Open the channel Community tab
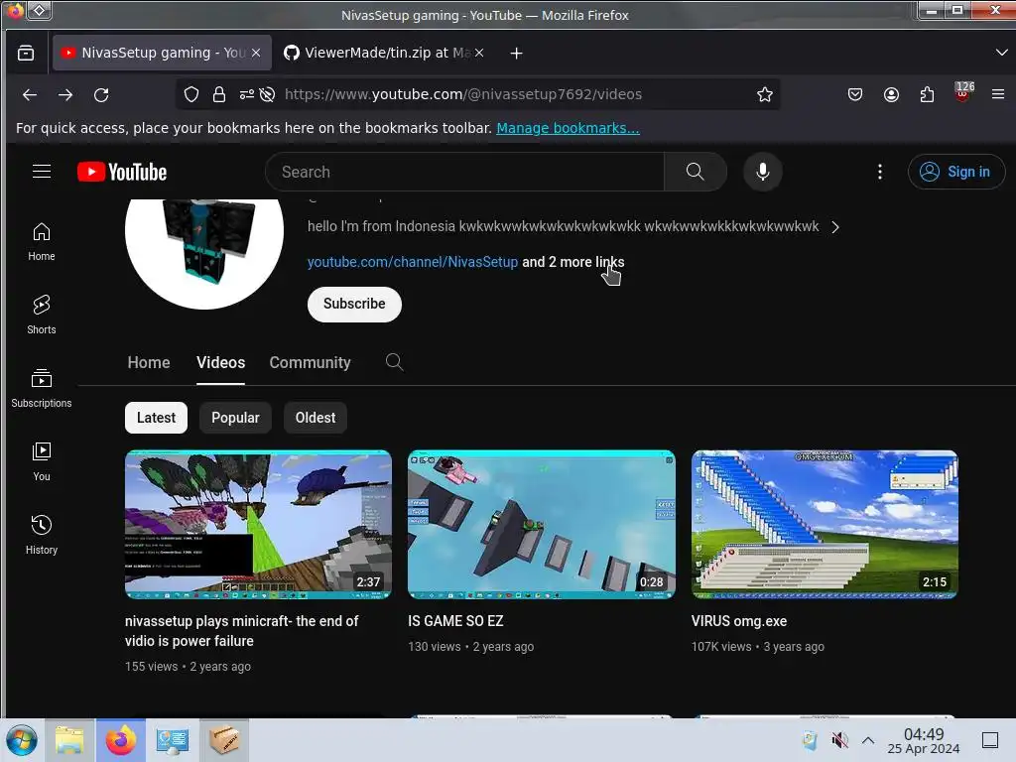 310,362
